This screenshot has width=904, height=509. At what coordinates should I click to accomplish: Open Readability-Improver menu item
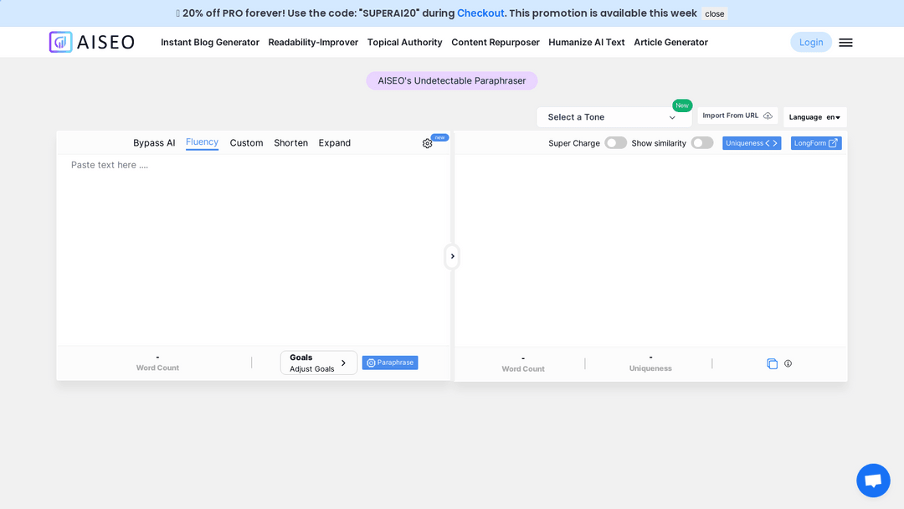pos(313,42)
